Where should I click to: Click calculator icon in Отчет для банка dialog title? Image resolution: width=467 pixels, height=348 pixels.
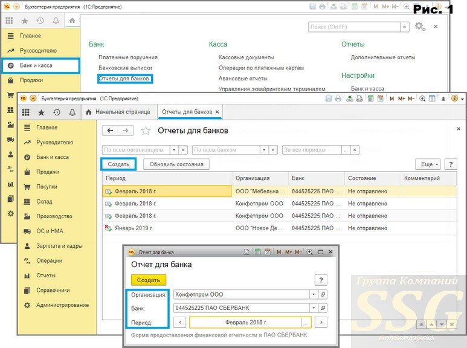pyautogui.click(x=257, y=252)
